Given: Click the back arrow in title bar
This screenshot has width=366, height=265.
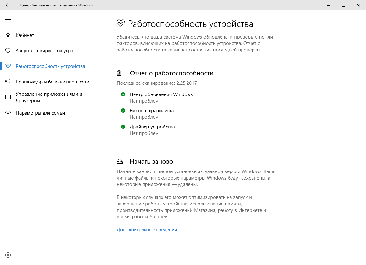Looking at the screenshot, I should point(8,5).
